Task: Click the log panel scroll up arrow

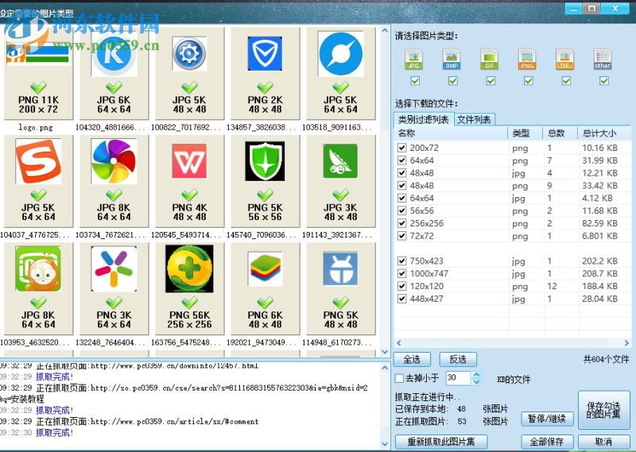Action: point(385,368)
